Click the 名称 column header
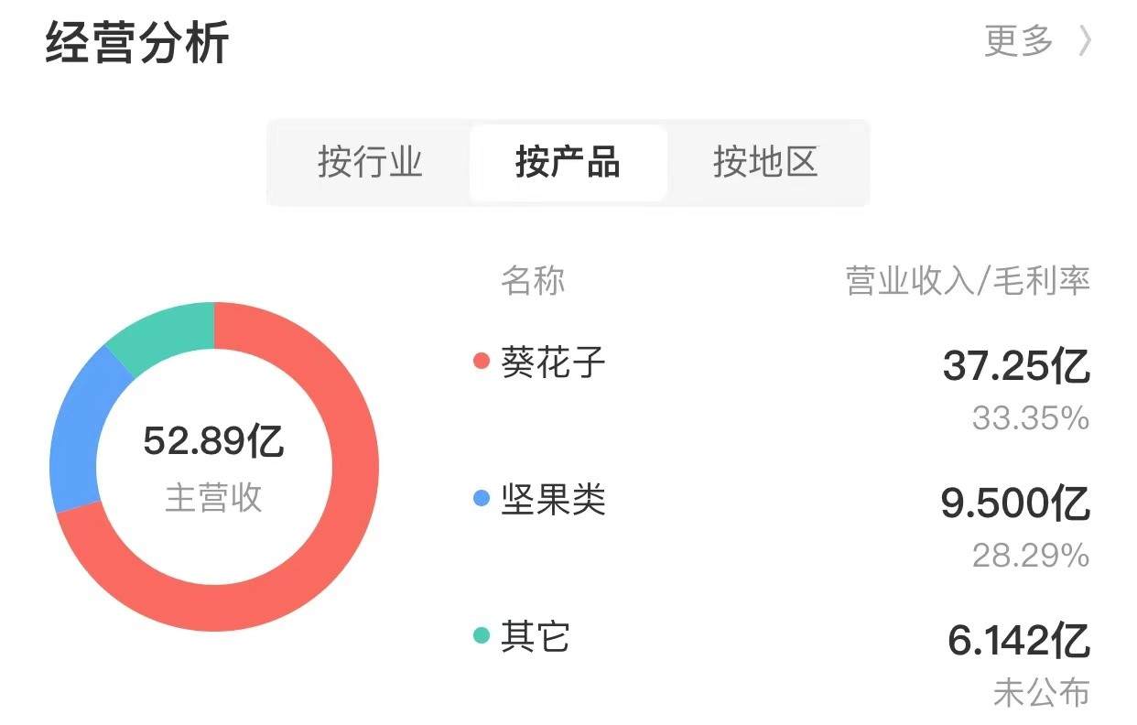 (x=533, y=281)
